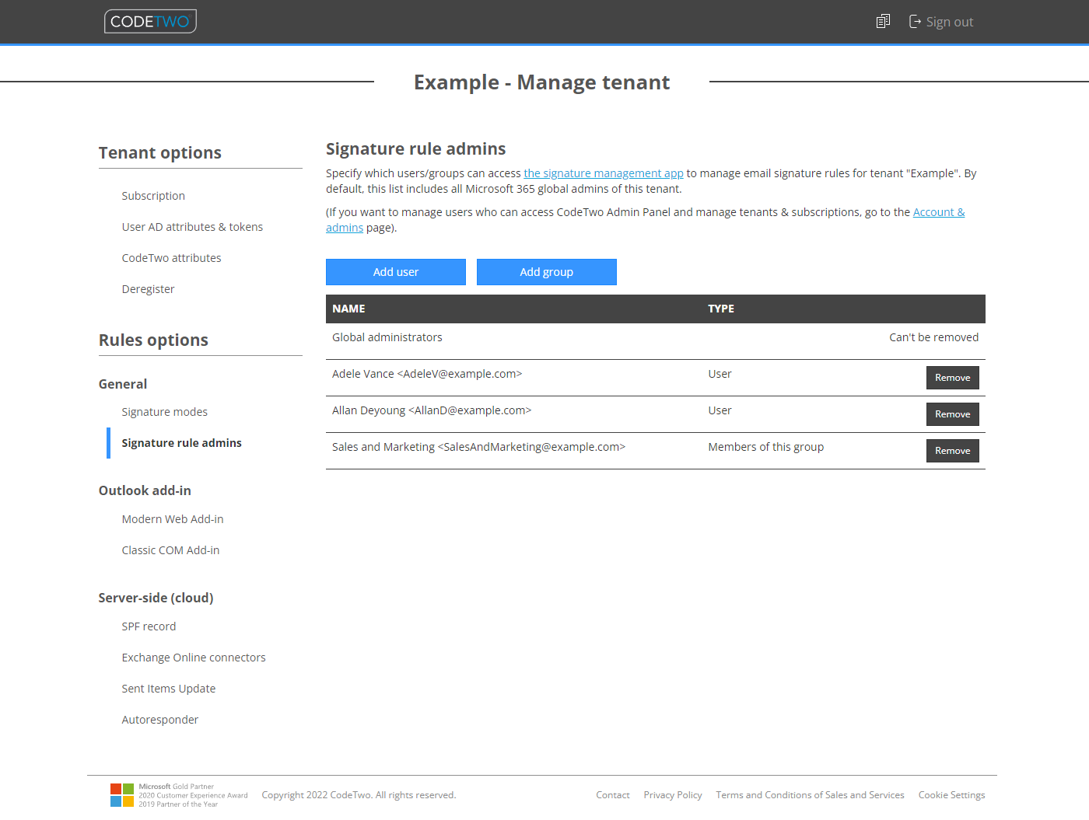Click the Signature rule admins heading
This screenshot has width=1089, height=820.
coord(416,149)
